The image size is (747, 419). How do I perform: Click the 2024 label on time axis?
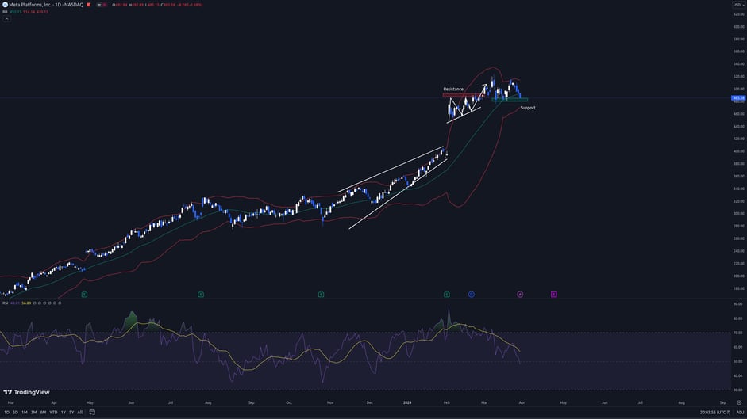pos(407,403)
